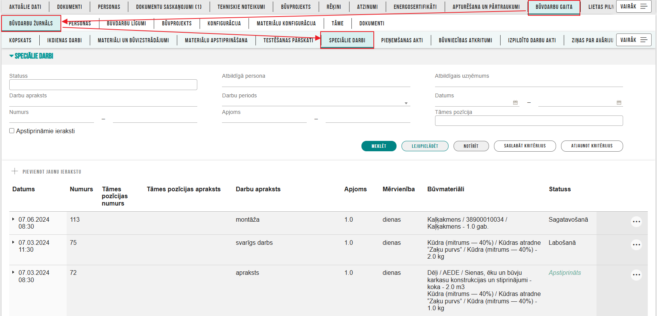This screenshot has height=316, width=657.
Task: Open the Kopskats tab
Action: coord(20,40)
